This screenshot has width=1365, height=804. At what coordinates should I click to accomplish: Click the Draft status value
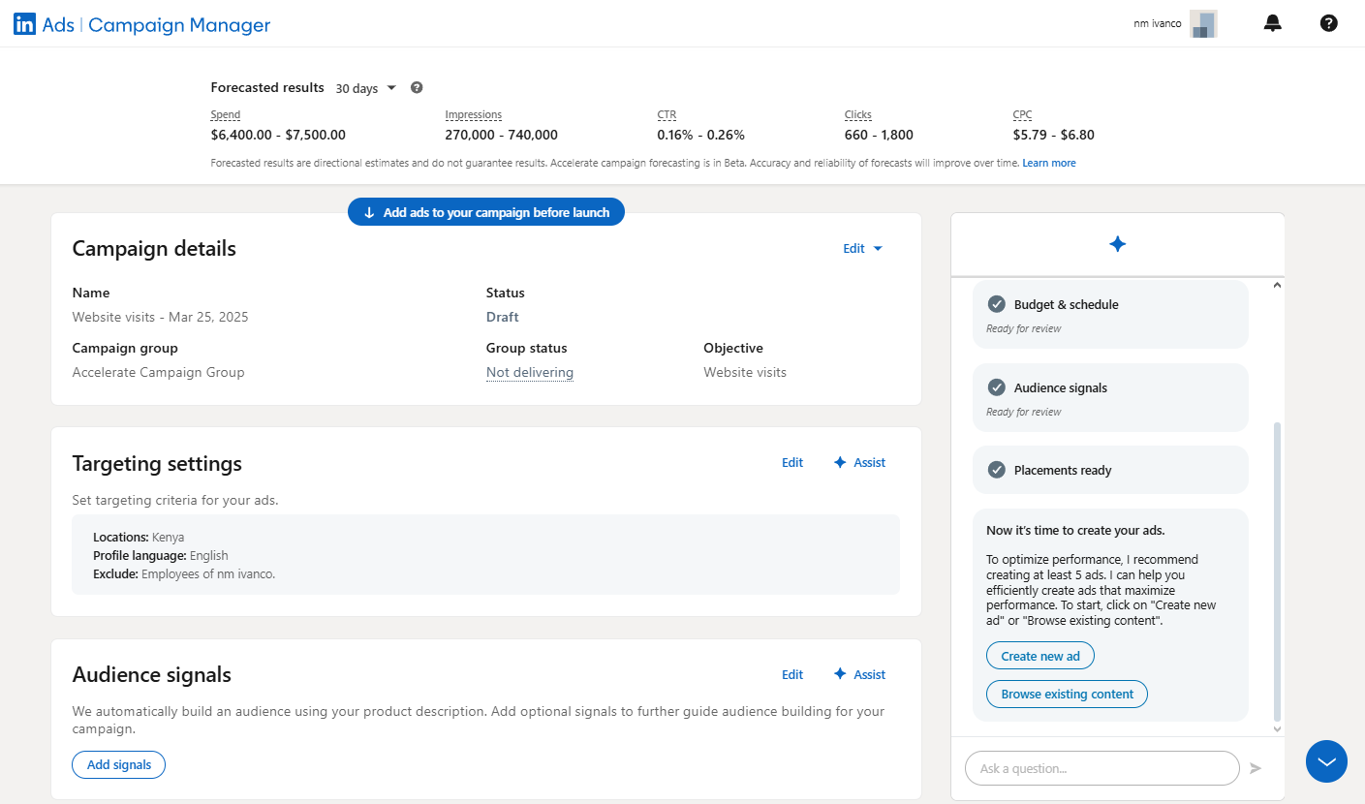(503, 317)
